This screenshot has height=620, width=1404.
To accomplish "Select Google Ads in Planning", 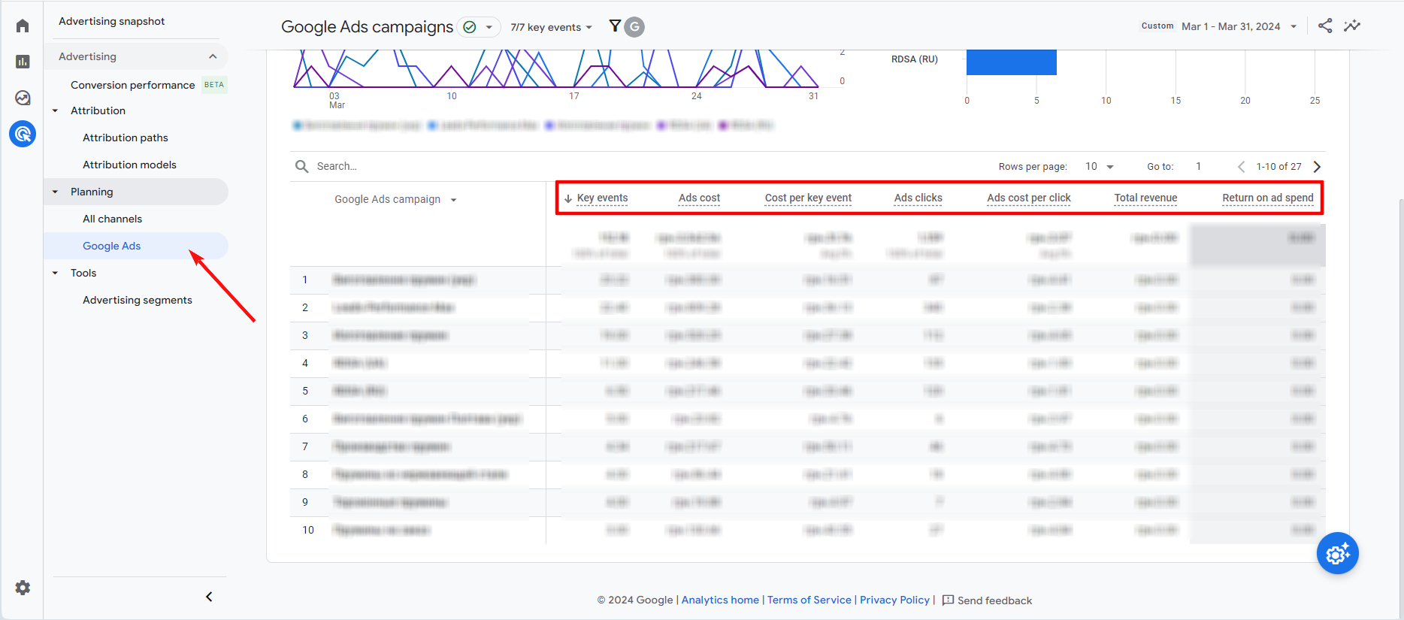I will coord(111,246).
